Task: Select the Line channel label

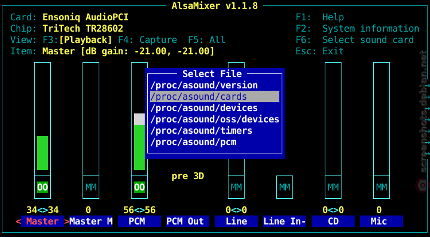Action: 236,221
